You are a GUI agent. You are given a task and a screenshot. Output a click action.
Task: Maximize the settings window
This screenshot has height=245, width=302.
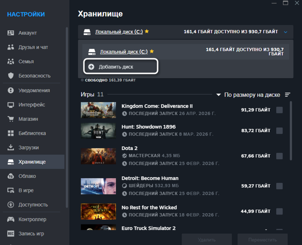(x=285, y=3)
